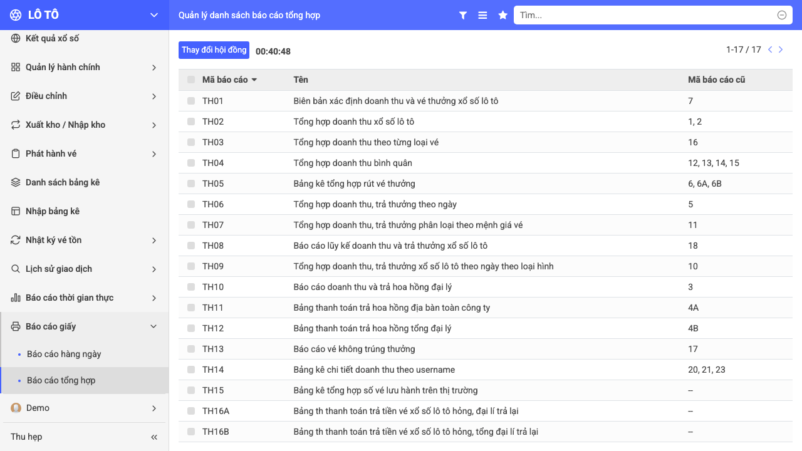Image resolution: width=802 pixels, height=451 pixels.
Task: Click the globe icon for Kết quả xổ số
Action: [x=16, y=38]
